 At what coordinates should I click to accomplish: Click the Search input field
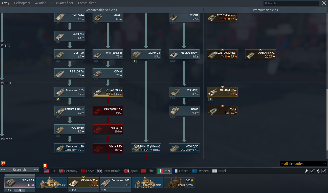[291, 3]
